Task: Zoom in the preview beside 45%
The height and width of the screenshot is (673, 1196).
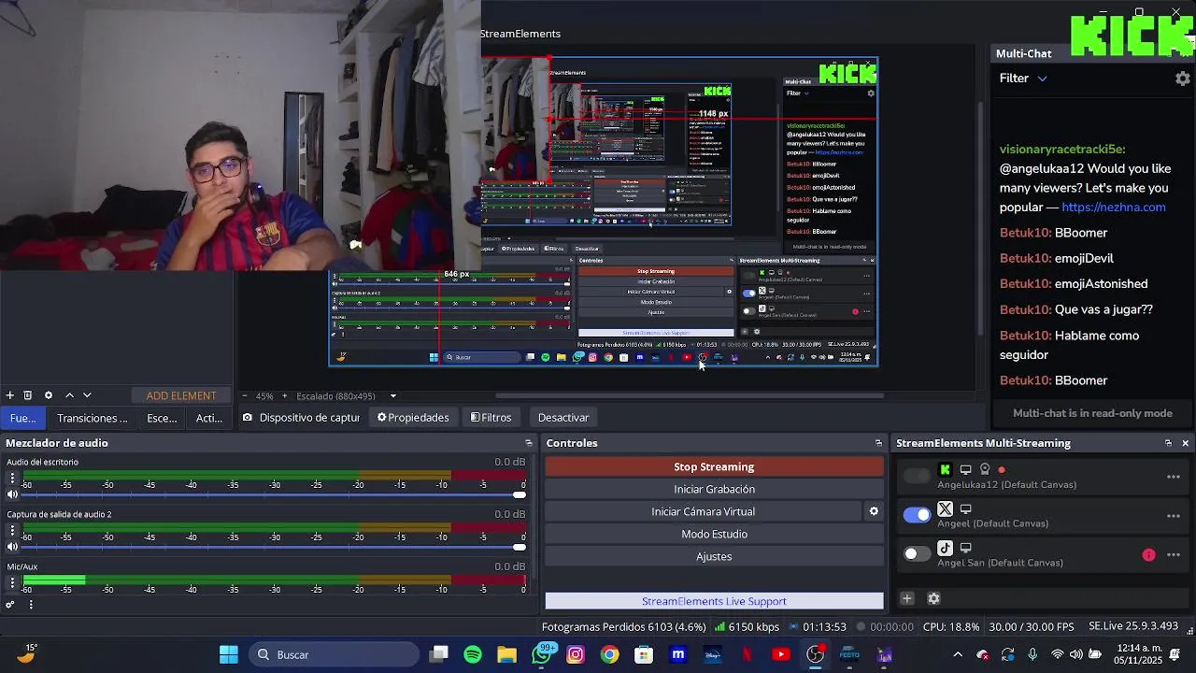Action: [283, 395]
